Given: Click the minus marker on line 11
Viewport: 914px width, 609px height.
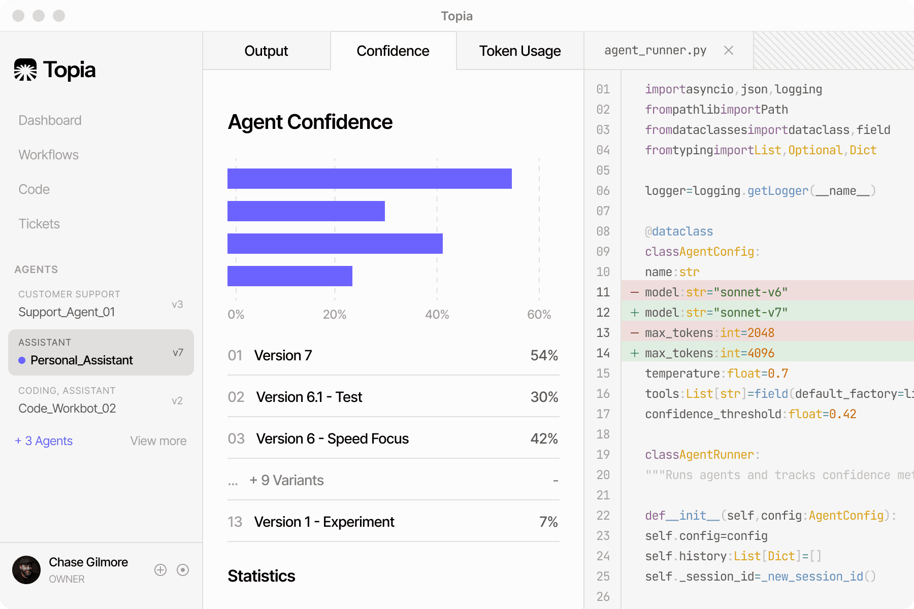Looking at the screenshot, I should [634, 292].
